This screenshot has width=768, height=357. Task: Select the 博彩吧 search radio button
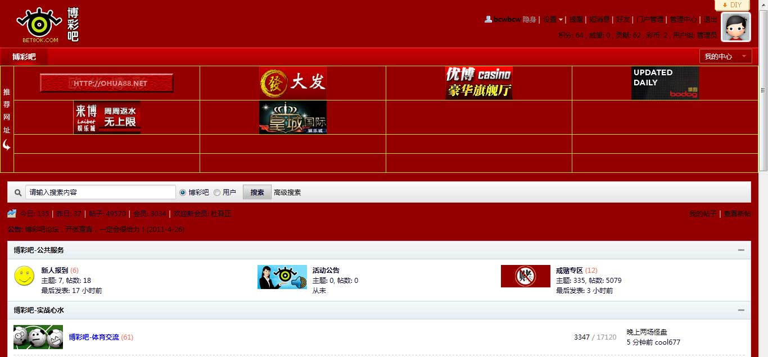pos(182,193)
